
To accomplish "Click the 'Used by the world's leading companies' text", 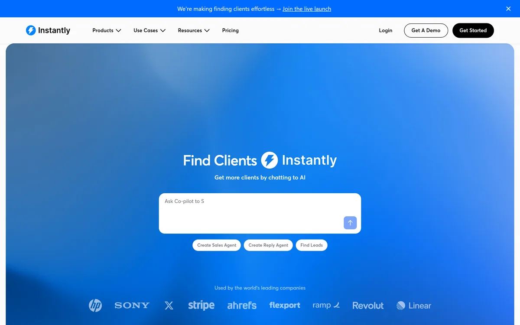I will [x=260, y=288].
